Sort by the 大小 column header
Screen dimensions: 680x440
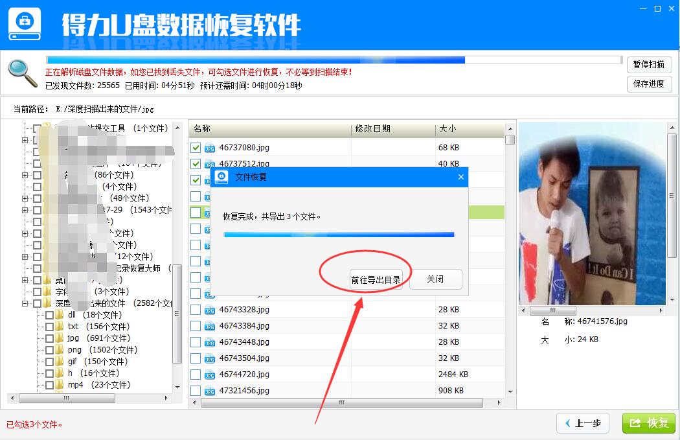coord(470,129)
